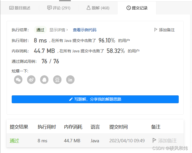Click the 58.32% memory percentile value

116,51
